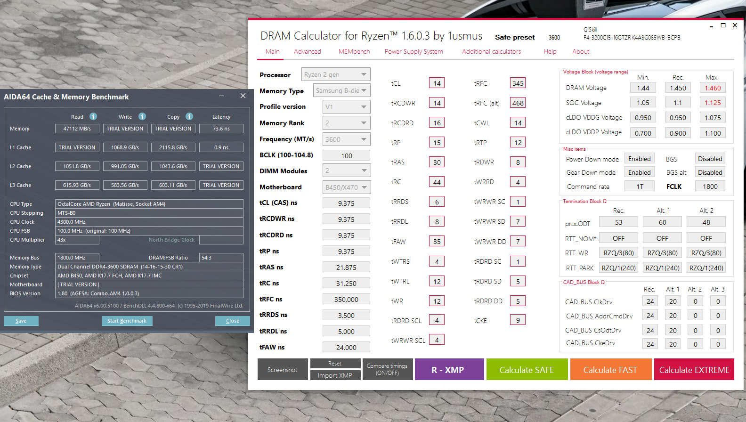Click the Memory Latency result 73.6 ns
Image resolution: width=746 pixels, height=422 pixels.
click(x=221, y=128)
